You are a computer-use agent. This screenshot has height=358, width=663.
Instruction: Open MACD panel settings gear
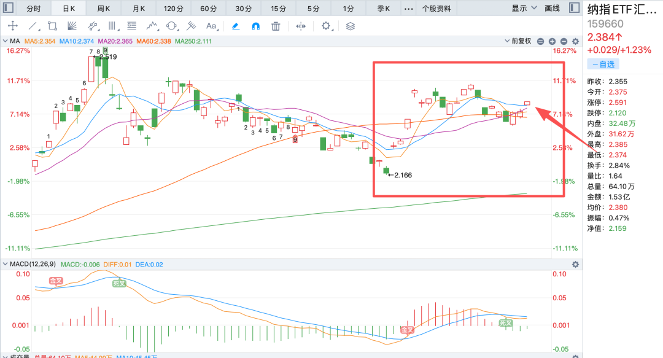tap(575, 265)
